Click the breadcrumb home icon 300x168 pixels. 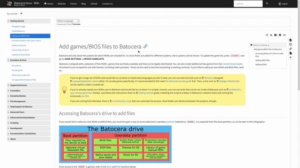21,14
